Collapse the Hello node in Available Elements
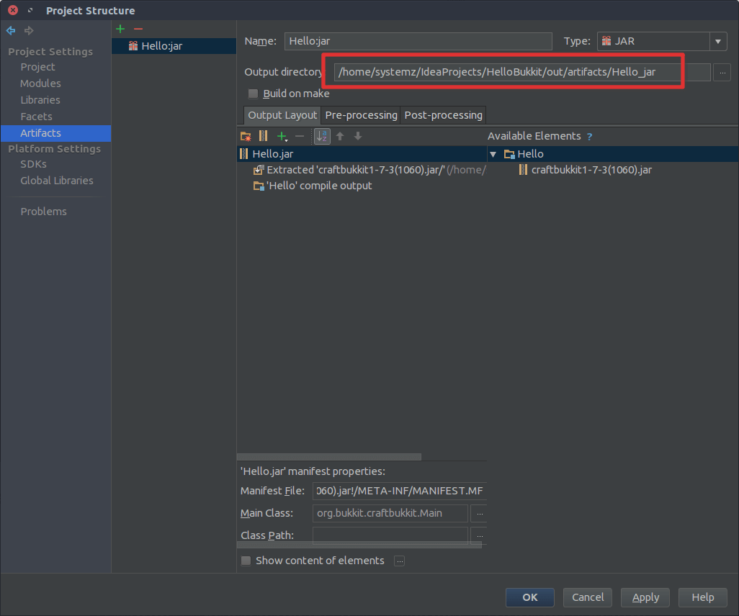Image resolution: width=739 pixels, height=616 pixels. tap(493, 154)
